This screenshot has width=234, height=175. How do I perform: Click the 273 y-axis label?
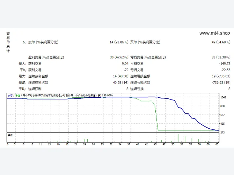(223, 132)
